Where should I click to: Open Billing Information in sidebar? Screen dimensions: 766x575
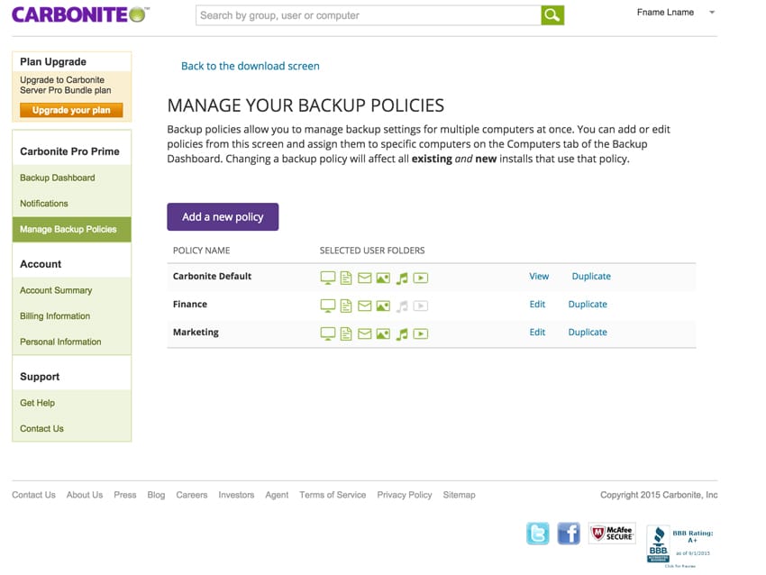(x=55, y=316)
